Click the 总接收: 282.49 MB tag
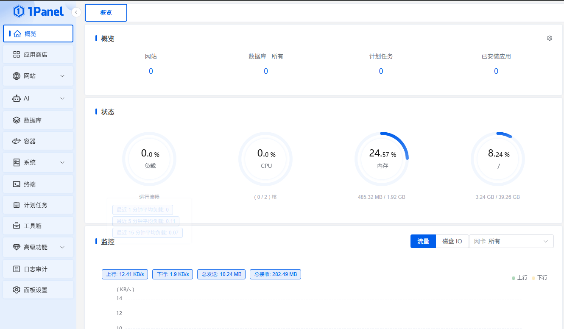Screen dimensions: 564x329 point(275,274)
